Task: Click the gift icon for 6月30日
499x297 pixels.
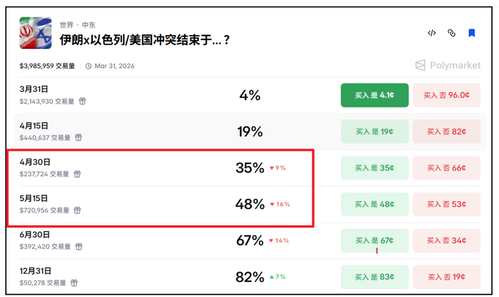Action: (x=79, y=247)
